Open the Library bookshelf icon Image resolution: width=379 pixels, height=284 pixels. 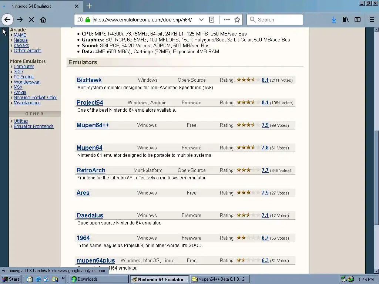click(346, 20)
